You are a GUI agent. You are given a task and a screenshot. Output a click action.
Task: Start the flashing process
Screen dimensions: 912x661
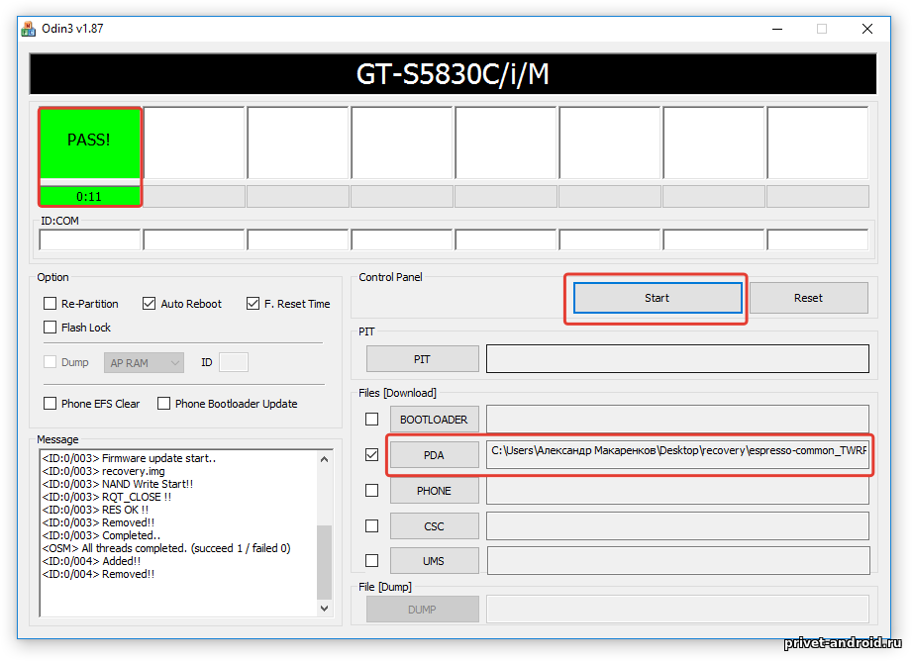[658, 298]
